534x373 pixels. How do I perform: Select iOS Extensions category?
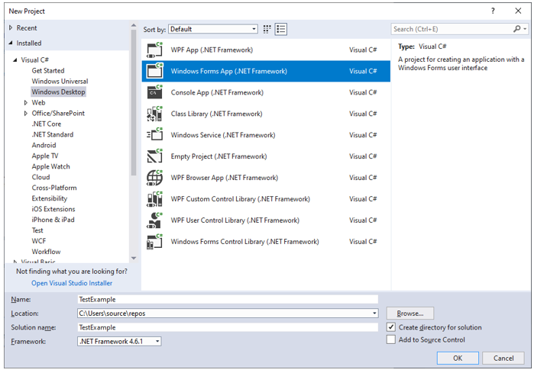point(53,209)
